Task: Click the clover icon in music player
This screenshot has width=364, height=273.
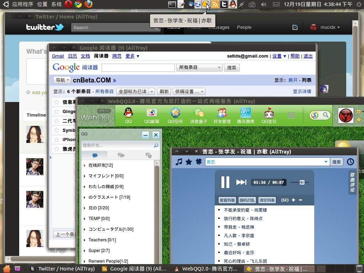Action: [198, 162]
